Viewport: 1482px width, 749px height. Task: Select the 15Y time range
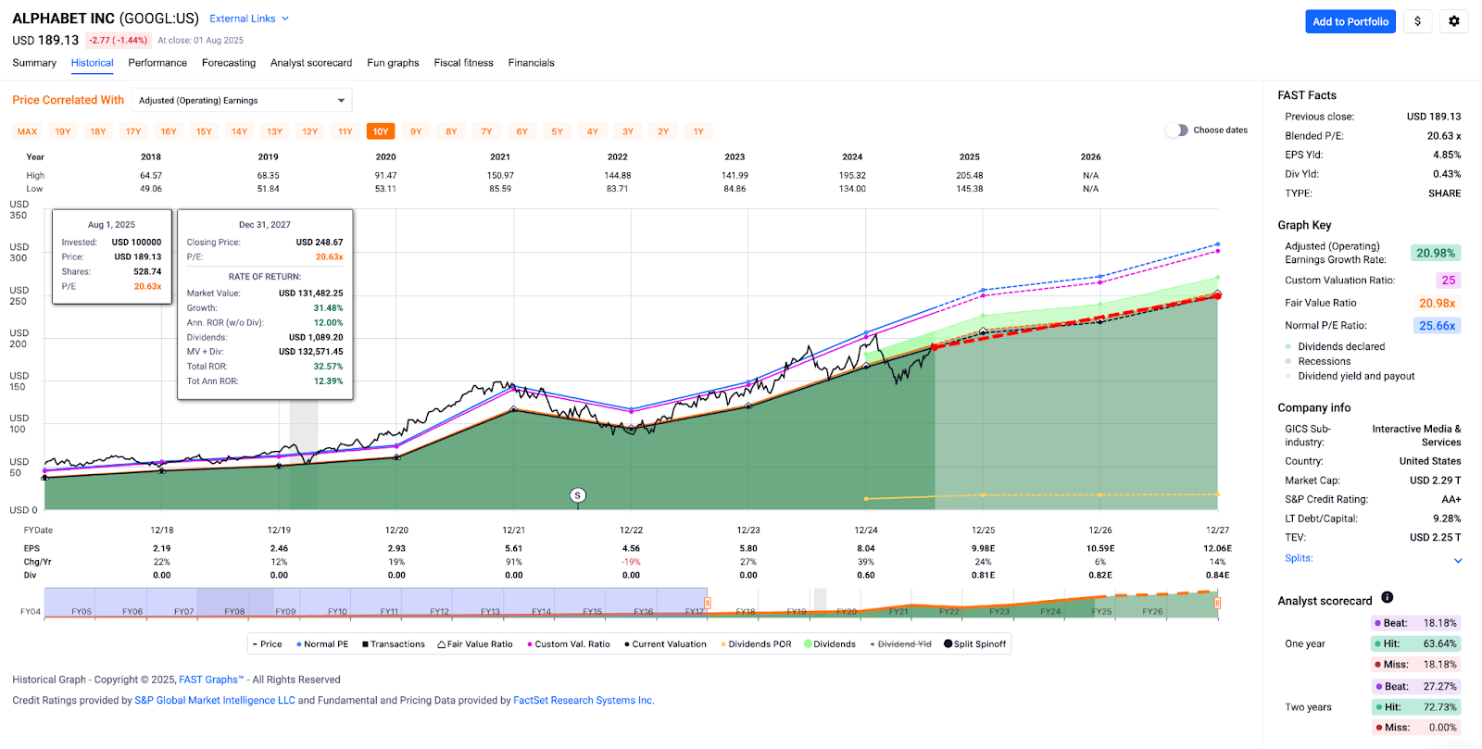click(204, 131)
